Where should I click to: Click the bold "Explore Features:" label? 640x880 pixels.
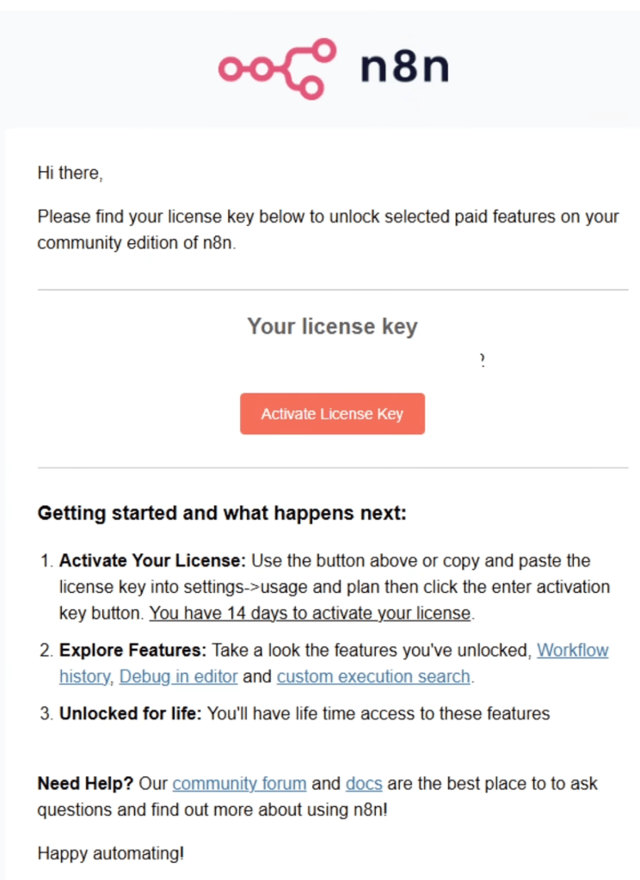132,651
